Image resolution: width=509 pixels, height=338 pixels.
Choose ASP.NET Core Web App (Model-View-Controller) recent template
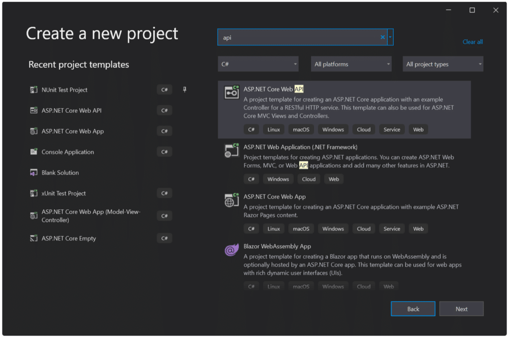pyautogui.click(x=91, y=216)
